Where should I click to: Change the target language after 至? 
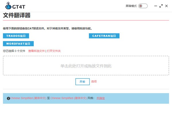point(69,98)
